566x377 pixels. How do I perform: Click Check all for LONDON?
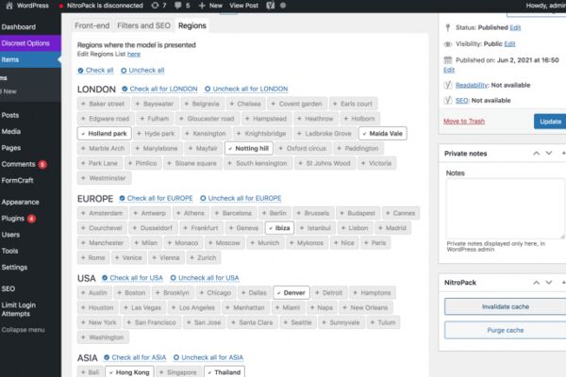(159, 89)
